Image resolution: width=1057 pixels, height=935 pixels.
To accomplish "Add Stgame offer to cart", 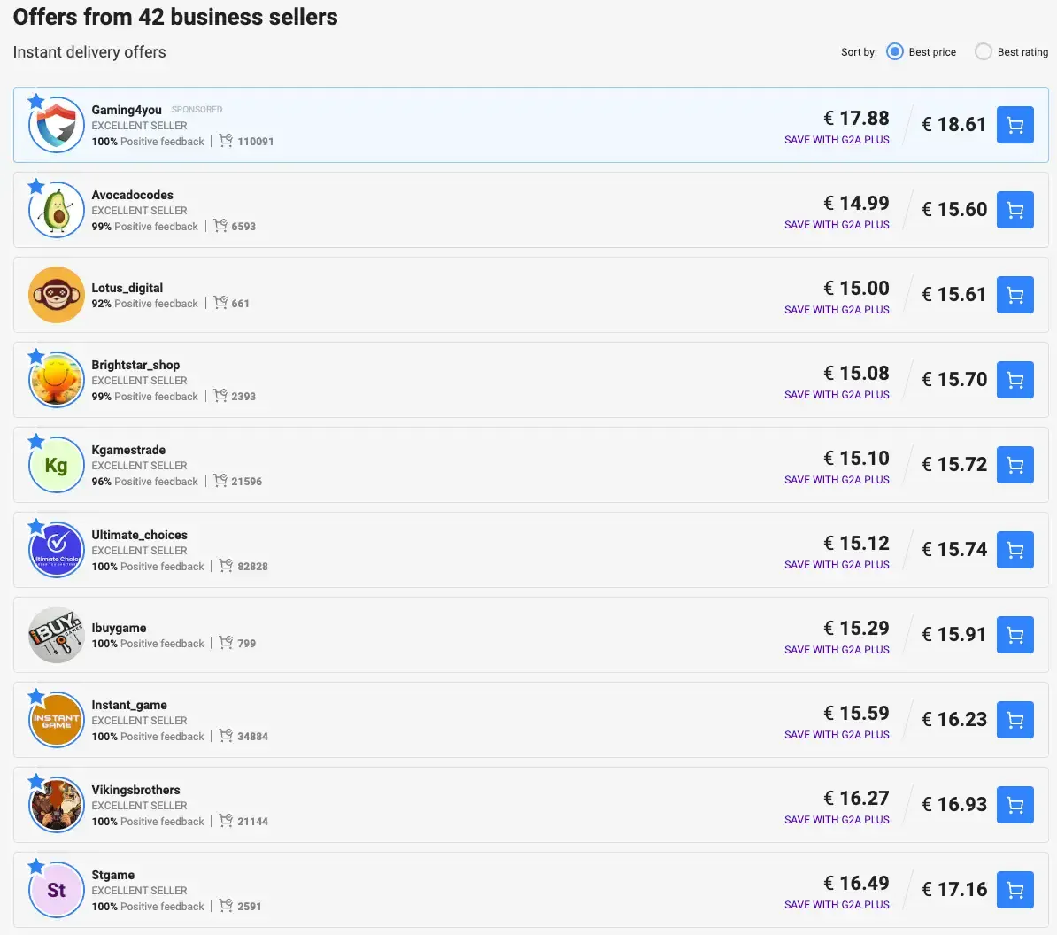I will (x=1015, y=890).
